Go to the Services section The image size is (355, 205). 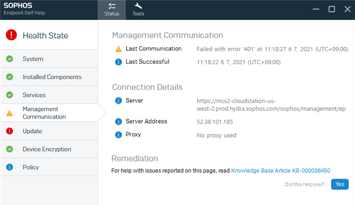(49, 95)
